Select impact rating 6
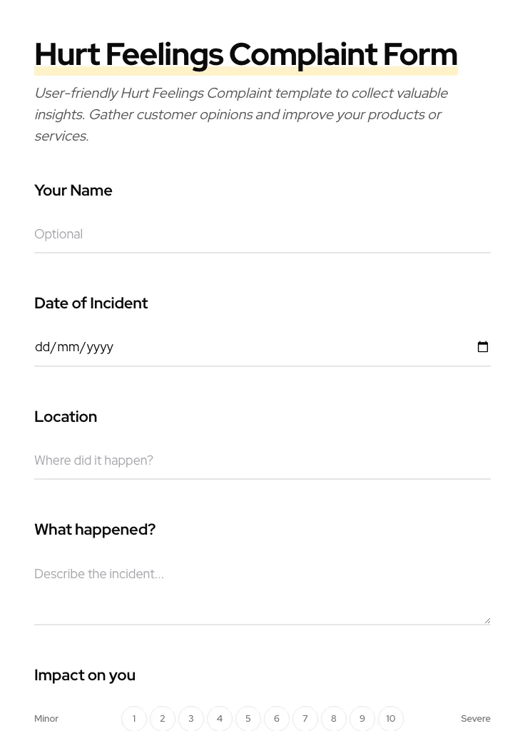Image resolution: width=525 pixels, height=731 pixels. [277, 718]
